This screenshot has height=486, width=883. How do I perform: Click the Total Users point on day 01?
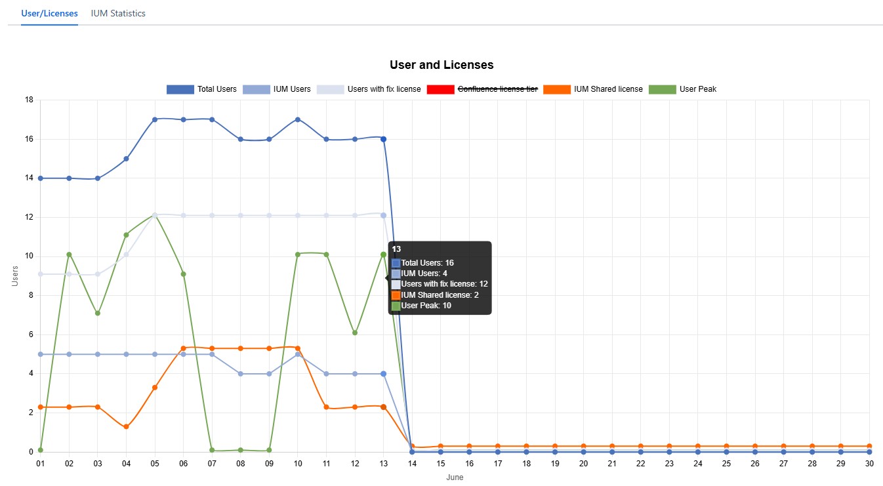[x=41, y=178]
